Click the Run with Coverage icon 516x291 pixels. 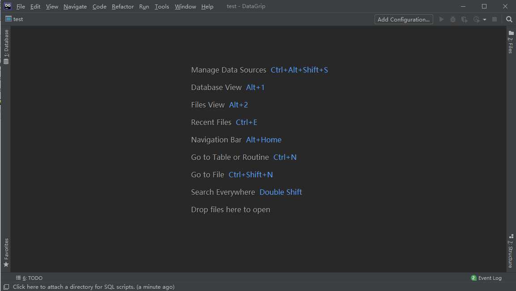coord(465,19)
